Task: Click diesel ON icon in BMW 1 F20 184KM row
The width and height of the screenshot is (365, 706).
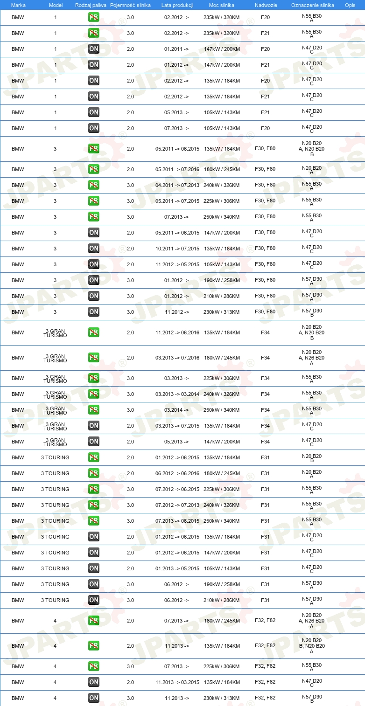Action: [x=94, y=81]
